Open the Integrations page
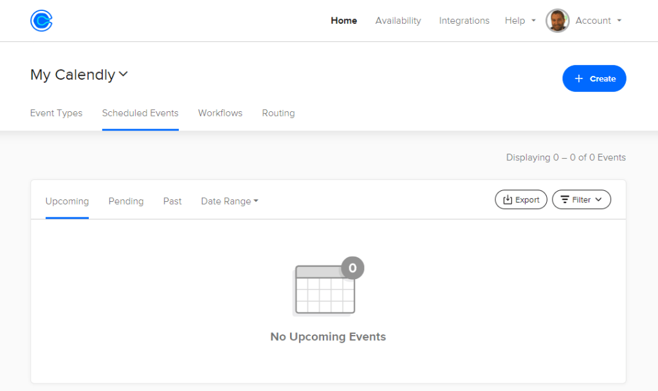The width and height of the screenshot is (658, 391). 464,21
